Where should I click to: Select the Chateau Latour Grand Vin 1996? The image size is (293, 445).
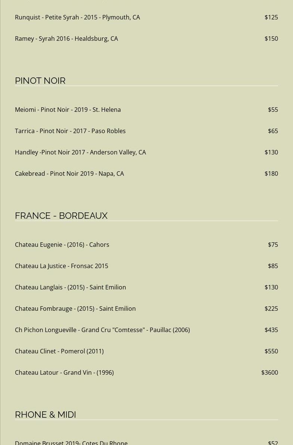coord(64,372)
